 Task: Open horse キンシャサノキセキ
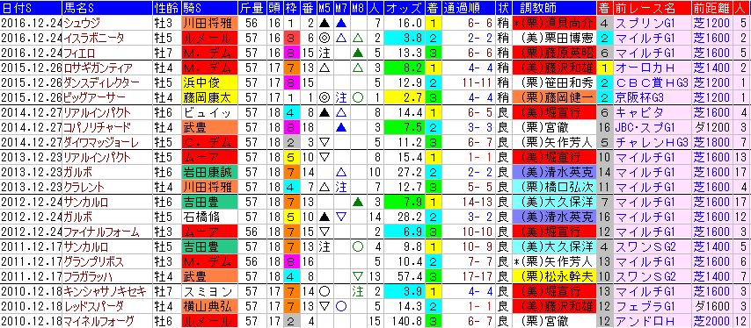coord(105,291)
